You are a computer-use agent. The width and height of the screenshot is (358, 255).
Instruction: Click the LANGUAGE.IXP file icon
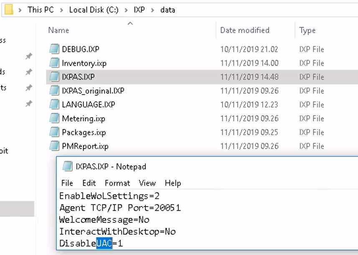click(54, 104)
